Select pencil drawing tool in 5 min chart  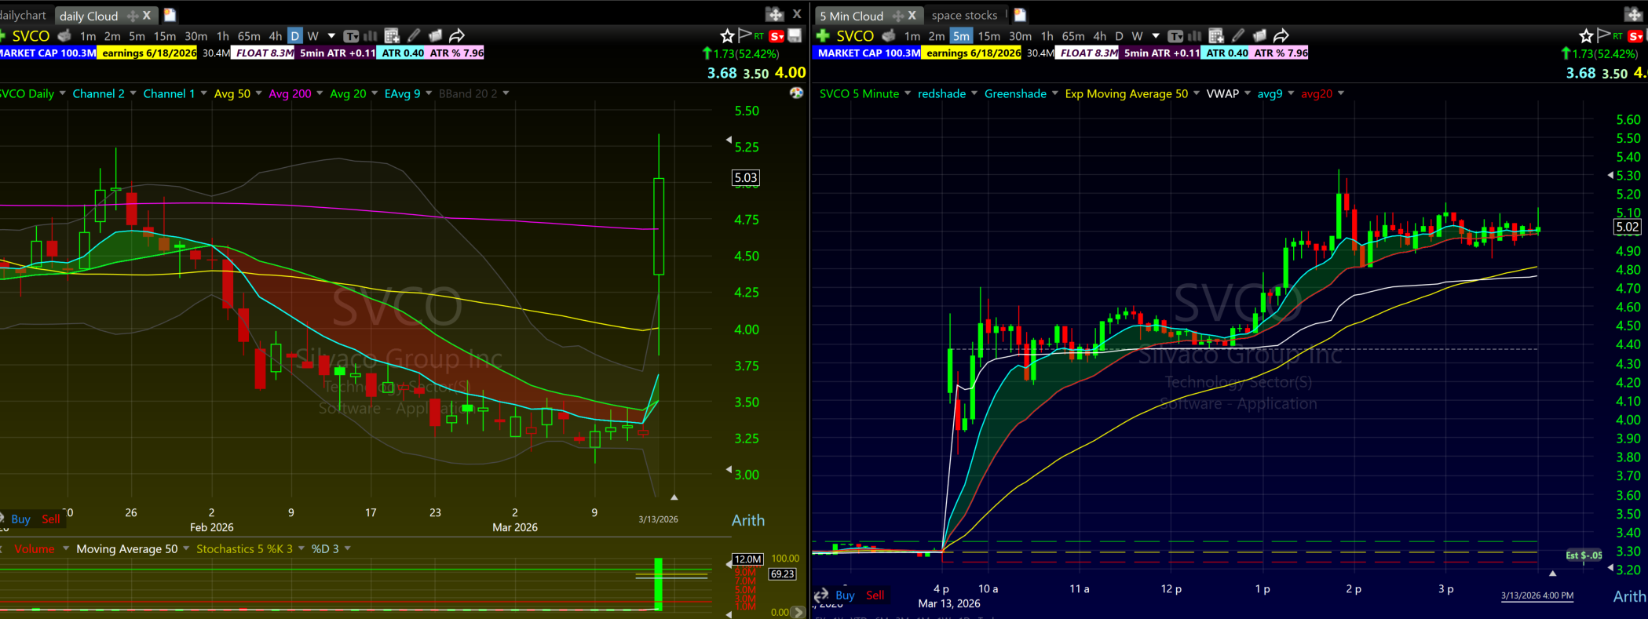1238,35
